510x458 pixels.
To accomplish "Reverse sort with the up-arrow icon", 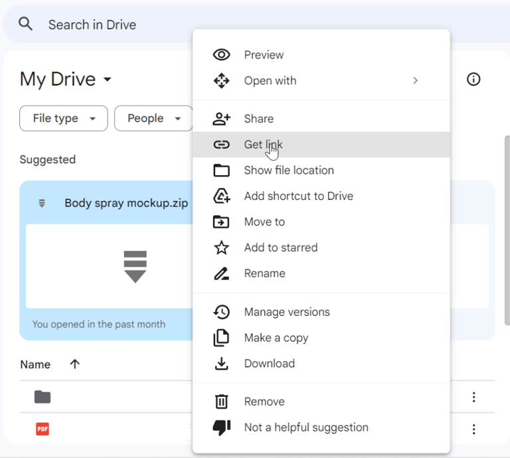I will pyautogui.click(x=75, y=364).
